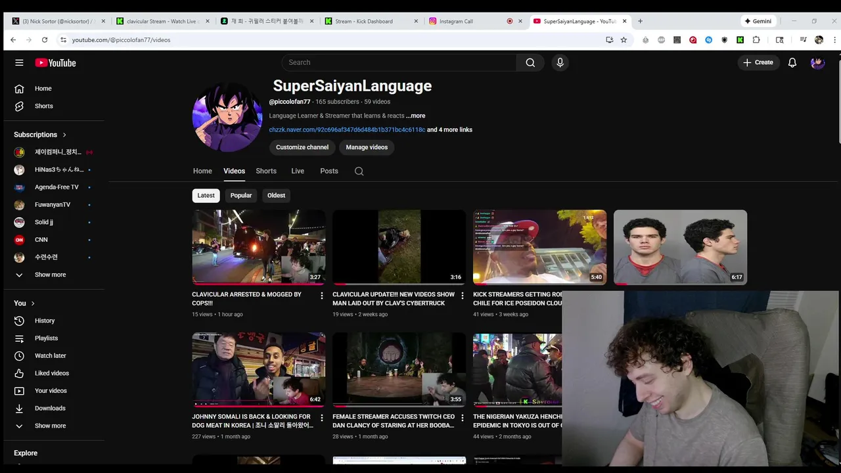Open the Clavicular Arrested video thumbnail

pos(259,247)
